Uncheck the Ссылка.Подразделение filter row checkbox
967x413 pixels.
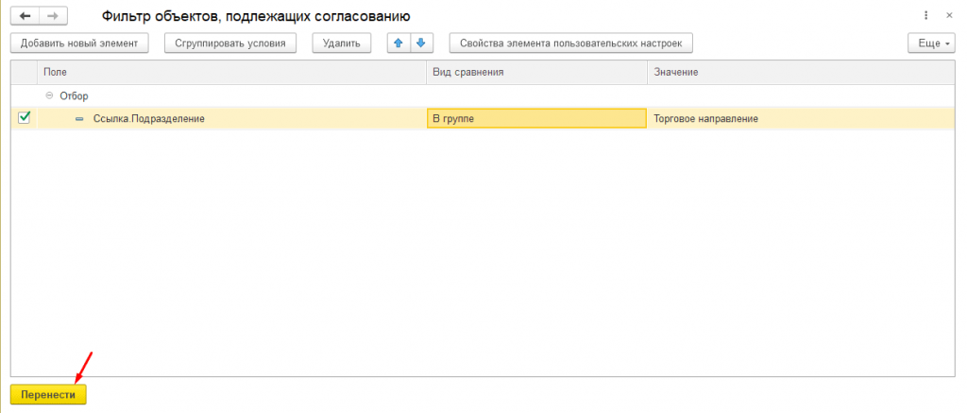click(x=24, y=118)
